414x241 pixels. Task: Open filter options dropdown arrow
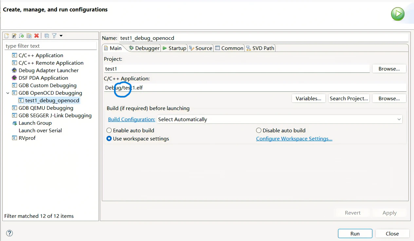[61, 36]
